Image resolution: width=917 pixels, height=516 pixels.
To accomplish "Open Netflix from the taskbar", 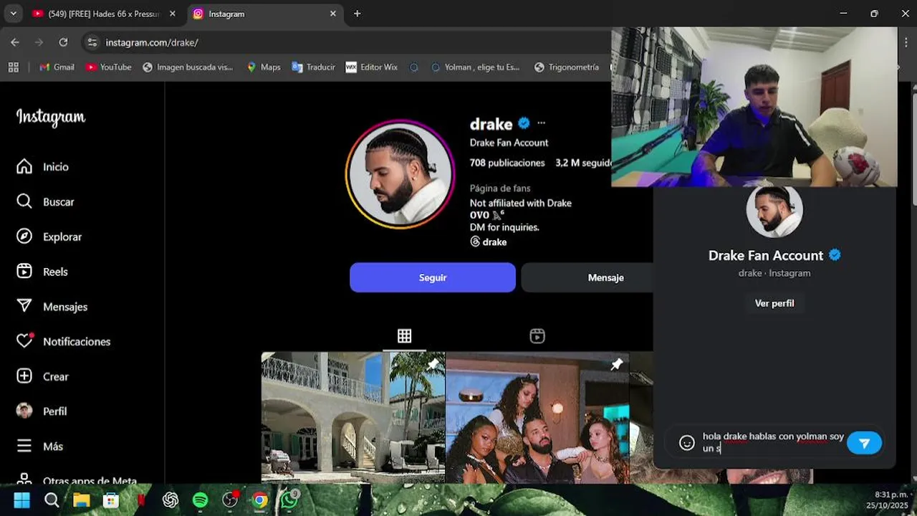I will (141, 500).
